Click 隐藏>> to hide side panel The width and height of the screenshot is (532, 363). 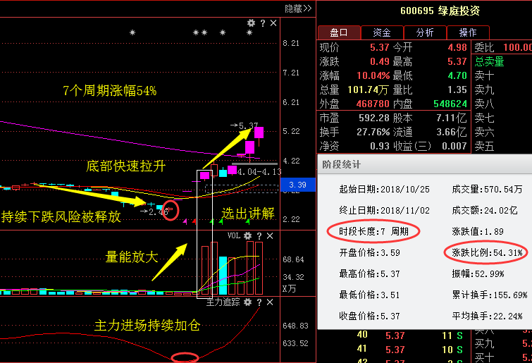pyautogui.click(x=298, y=8)
